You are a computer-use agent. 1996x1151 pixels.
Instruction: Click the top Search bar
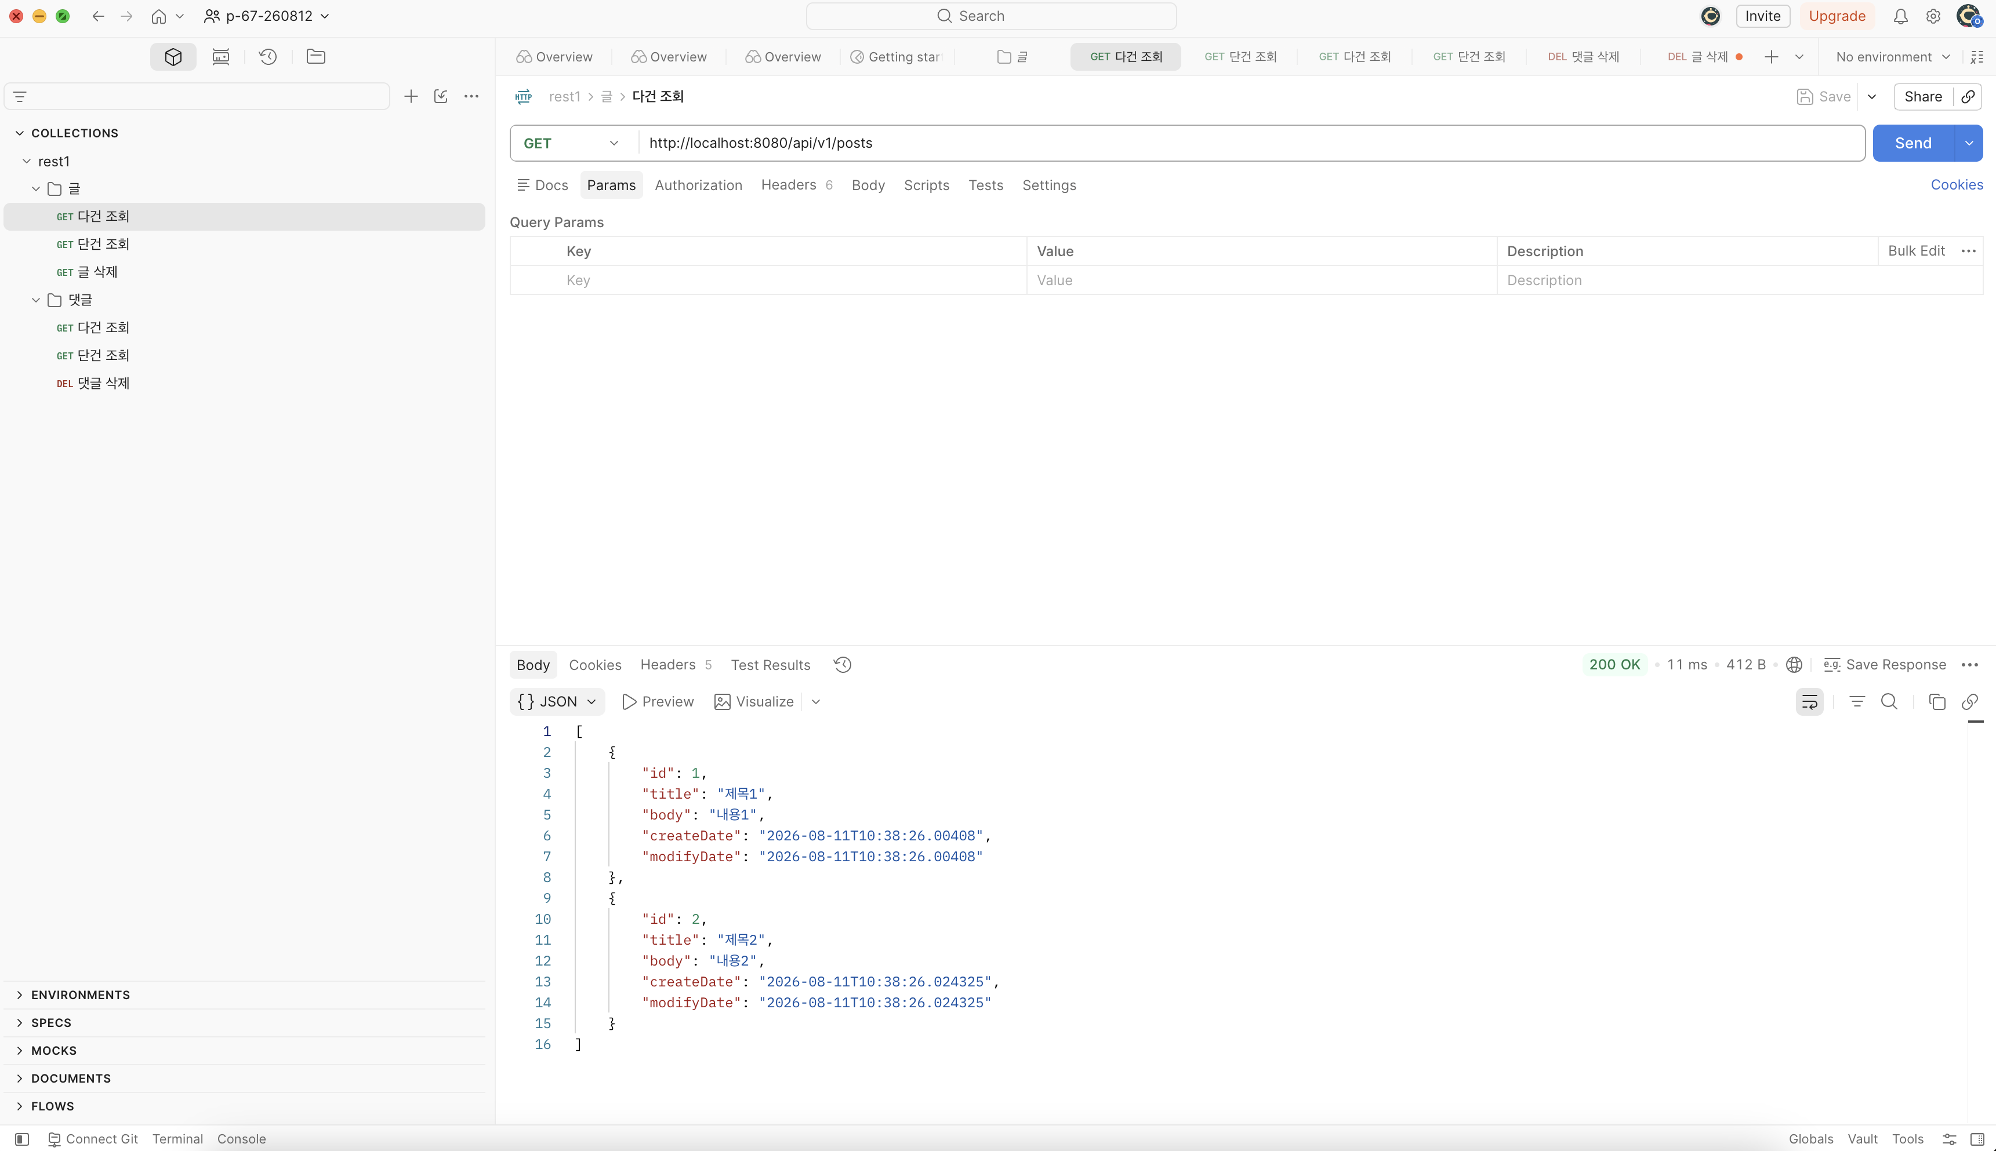[x=991, y=16]
